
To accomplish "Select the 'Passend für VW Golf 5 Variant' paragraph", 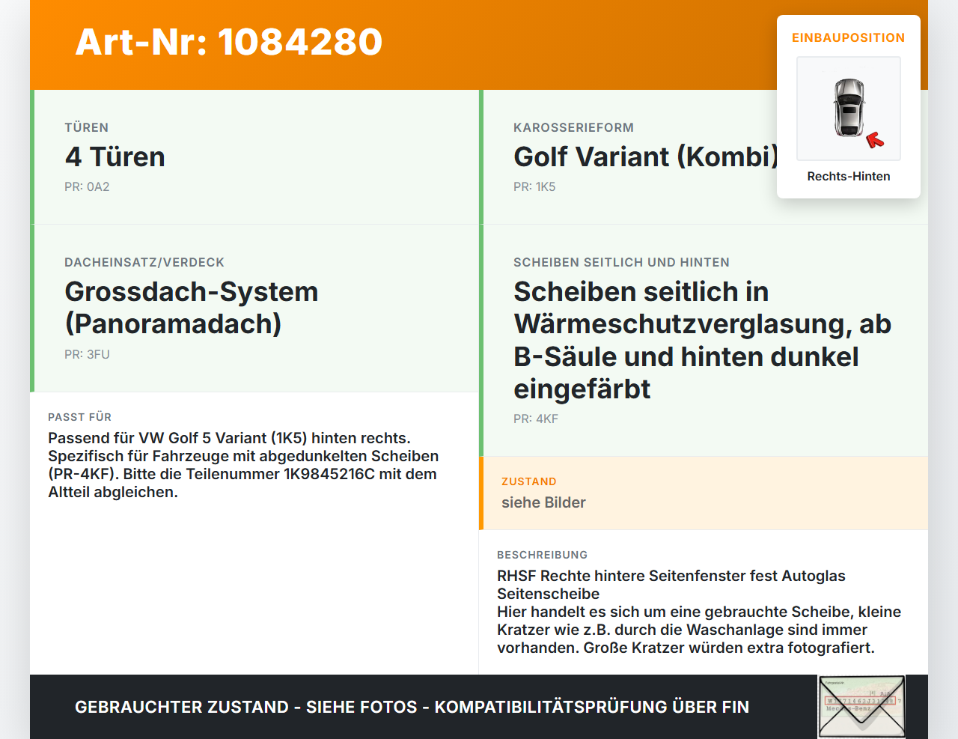I will click(x=243, y=465).
